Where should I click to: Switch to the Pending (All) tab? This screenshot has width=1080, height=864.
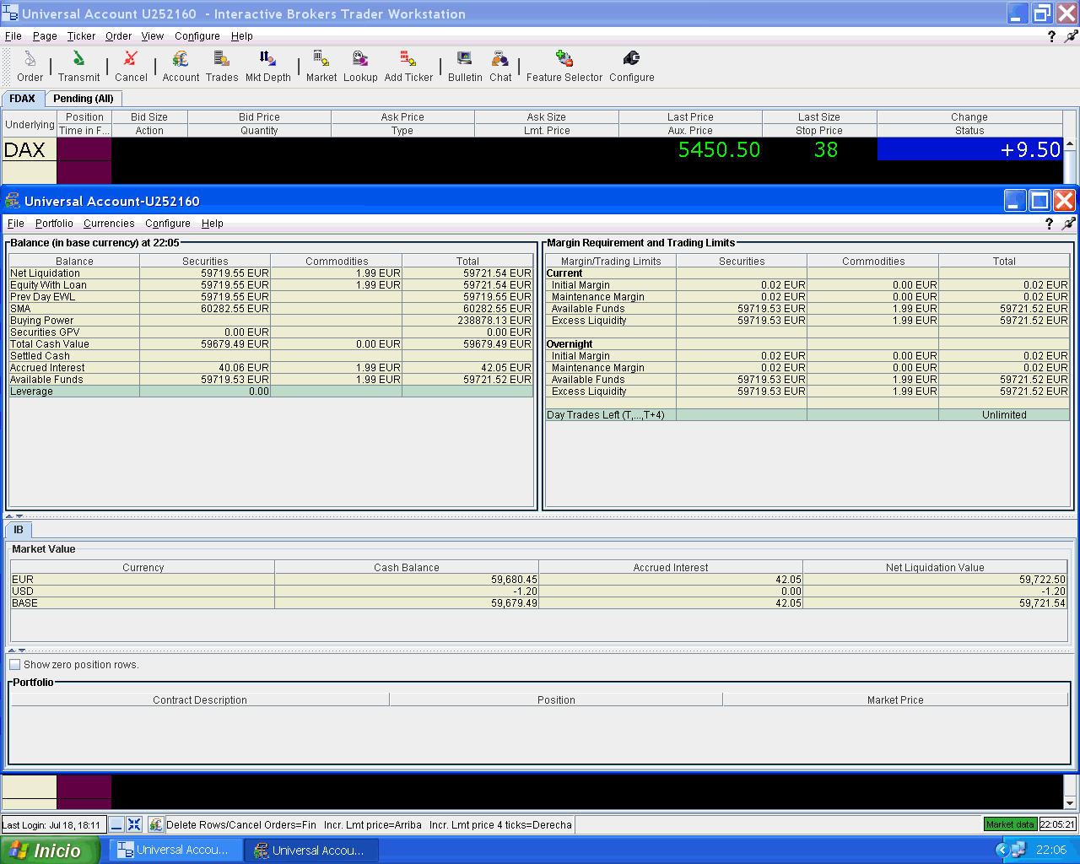pos(84,99)
